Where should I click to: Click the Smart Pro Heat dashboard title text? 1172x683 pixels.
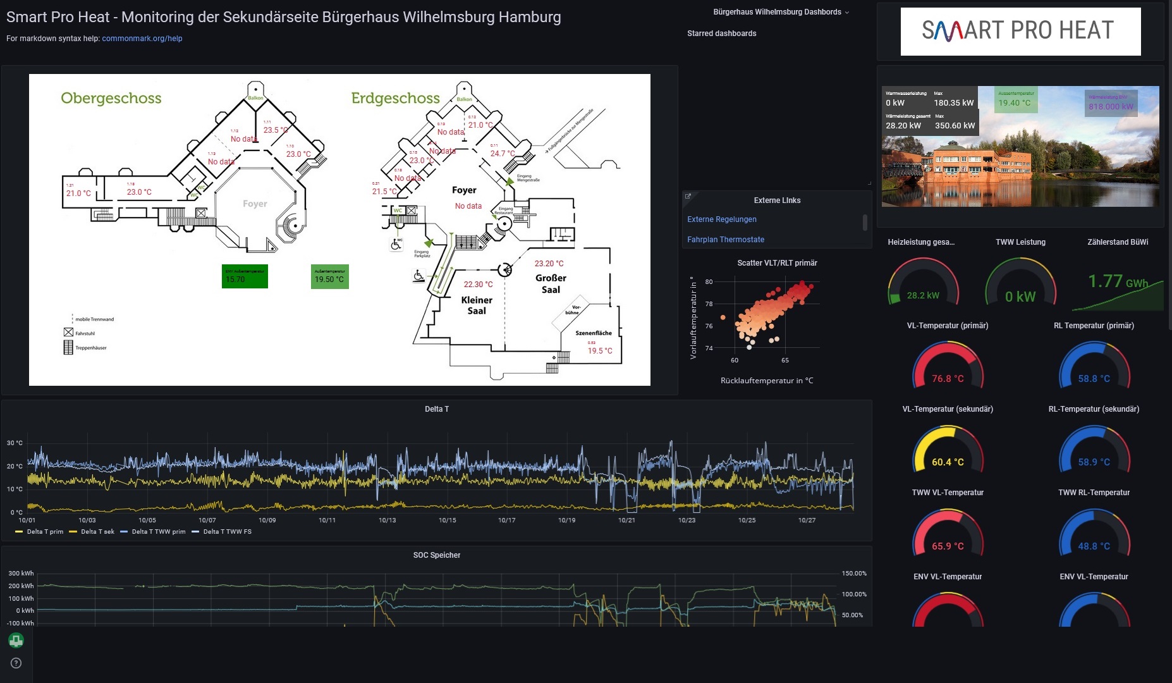pyautogui.click(x=284, y=17)
